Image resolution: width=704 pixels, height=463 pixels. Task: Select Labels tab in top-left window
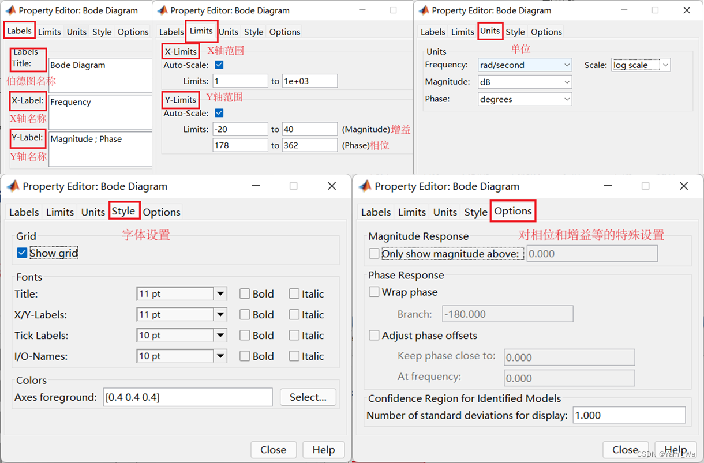coord(20,31)
